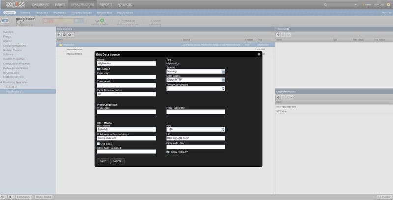Select the HTTP response time graph row

click(x=334, y=107)
